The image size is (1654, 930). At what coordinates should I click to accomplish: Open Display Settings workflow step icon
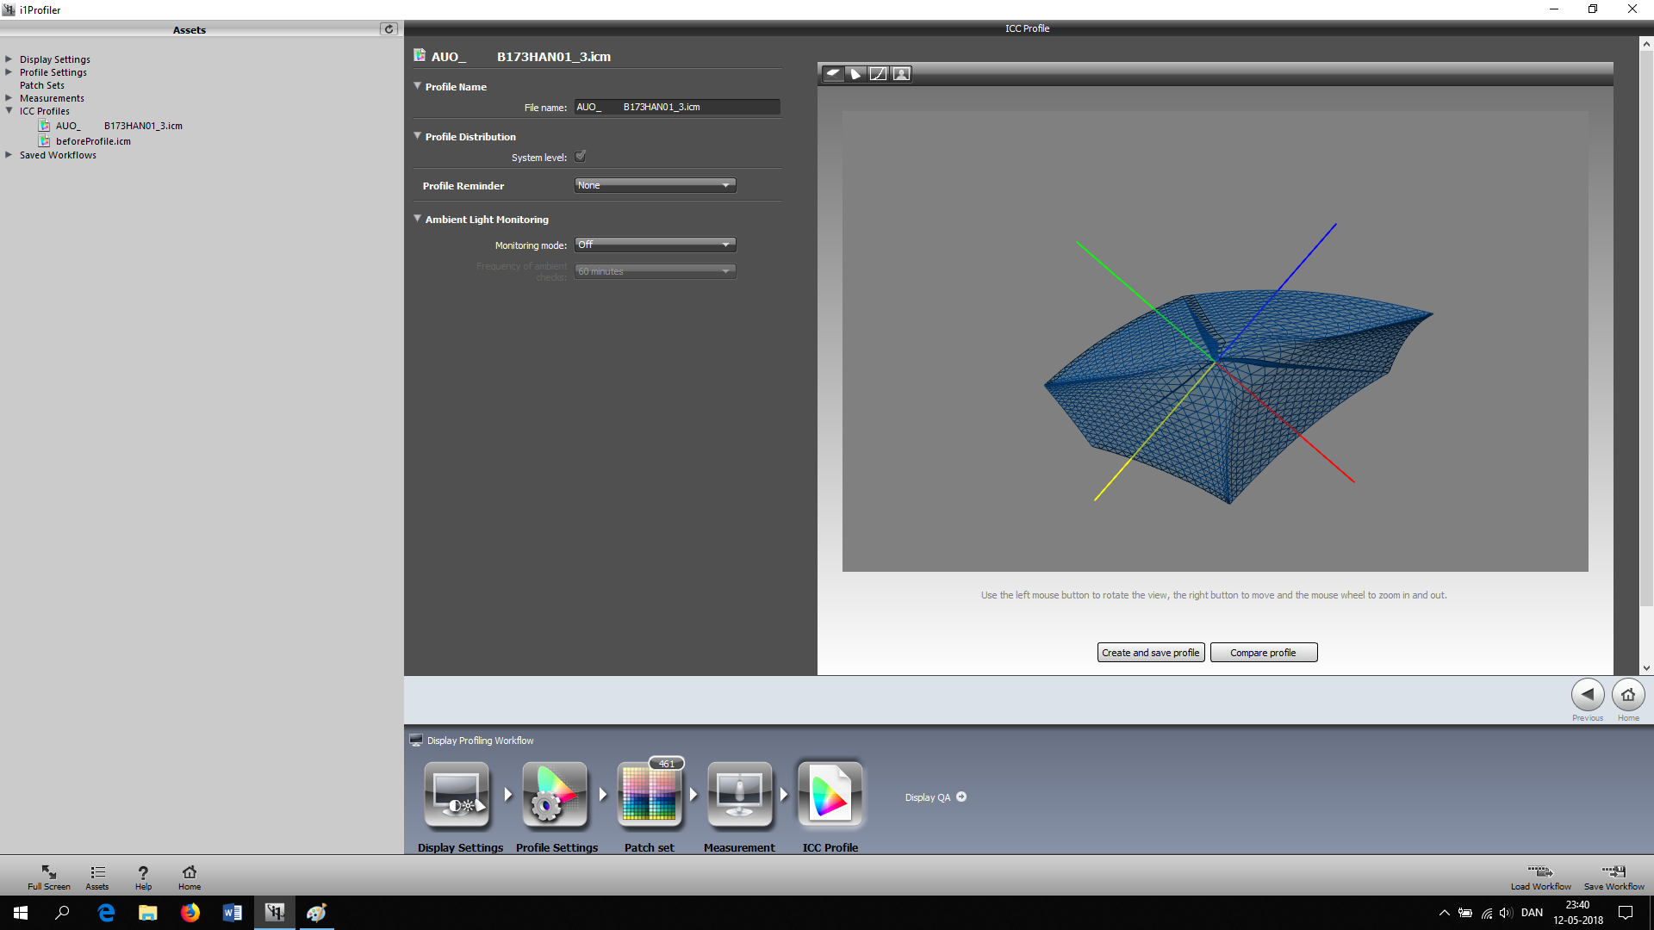point(457,795)
